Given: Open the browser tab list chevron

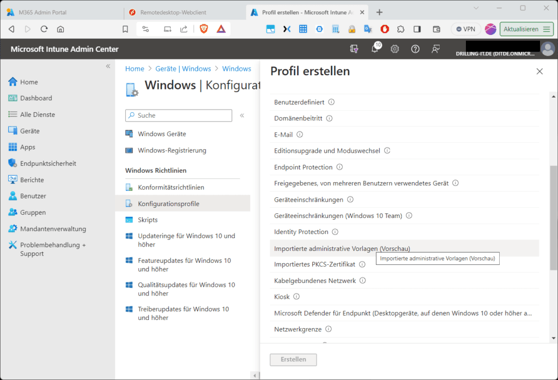Looking at the screenshot, I should [x=476, y=8].
